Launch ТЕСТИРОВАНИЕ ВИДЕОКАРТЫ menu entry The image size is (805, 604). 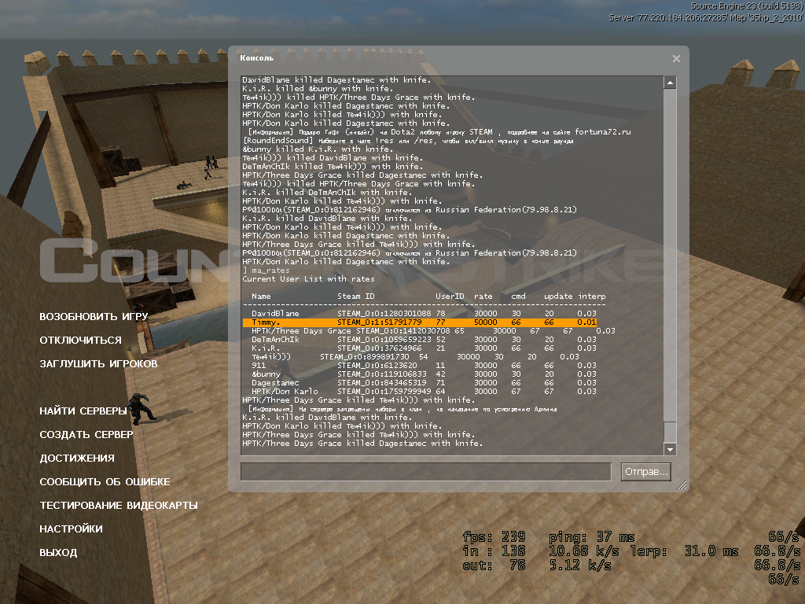tap(119, 506)
